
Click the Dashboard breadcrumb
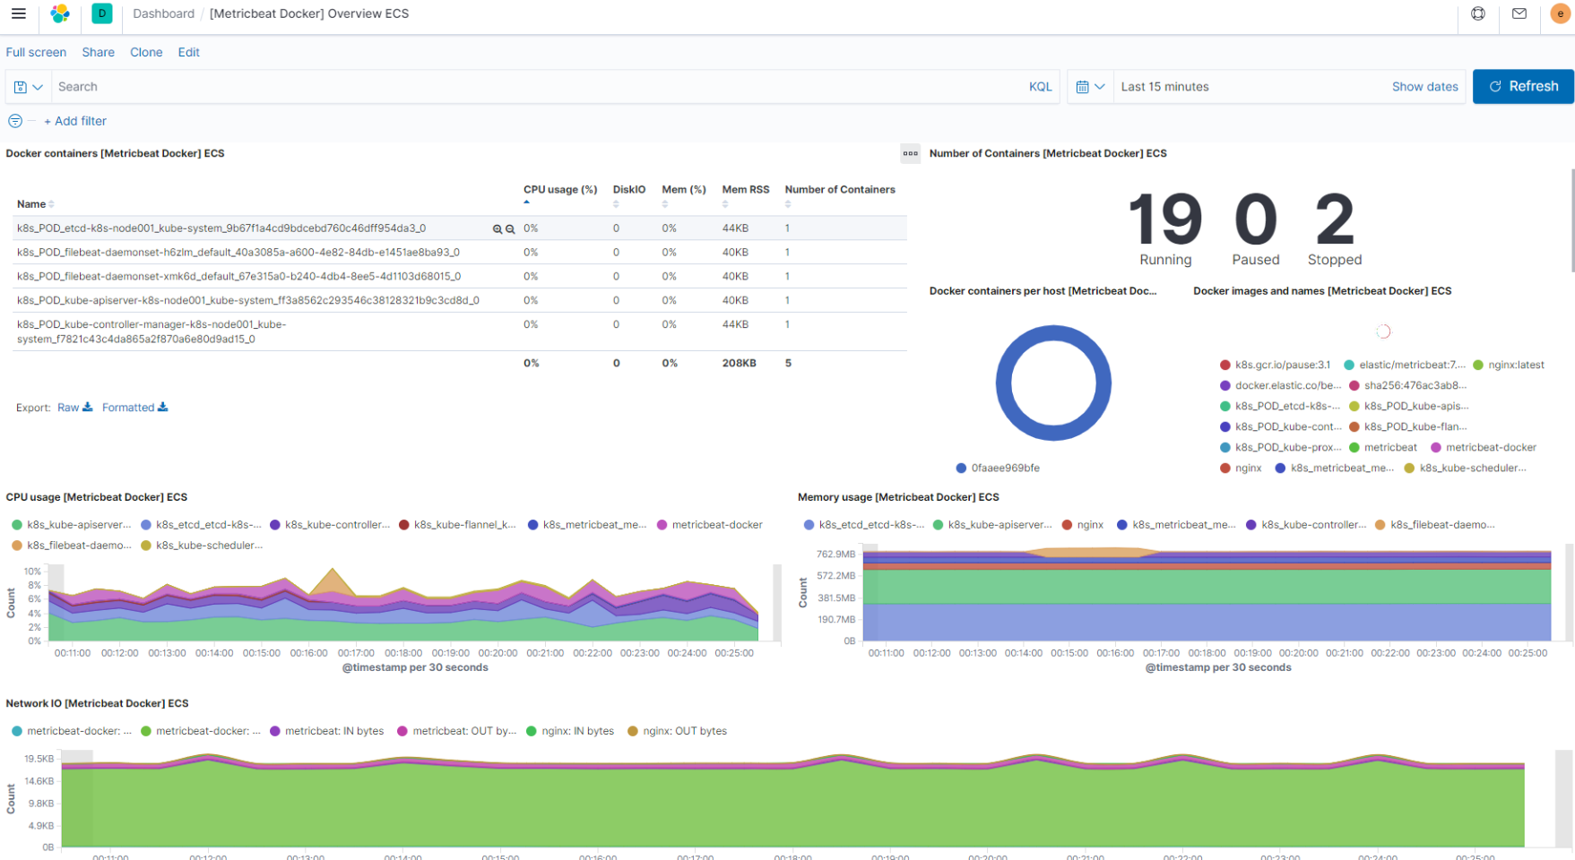tap(163, 13)
